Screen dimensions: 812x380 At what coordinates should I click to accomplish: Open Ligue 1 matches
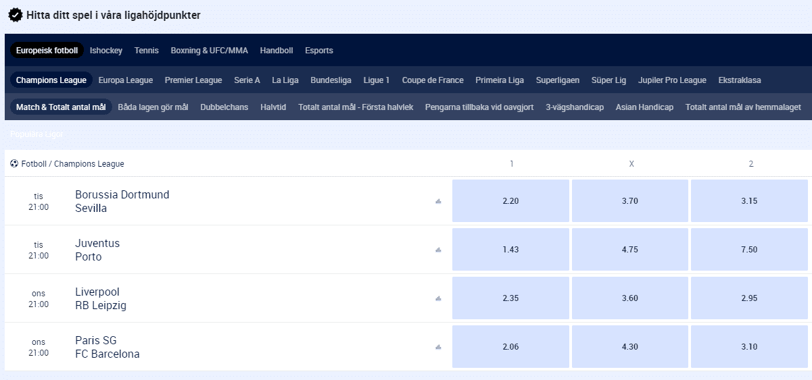pyautogui.click(x=377, y=80)
